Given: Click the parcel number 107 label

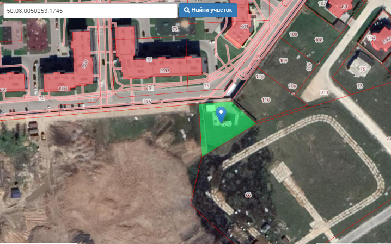Looking at the screenshot, I should click(x=322, y=3).
